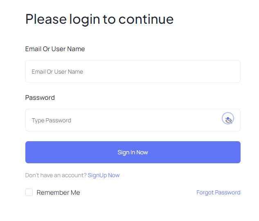The image size is (259, 221).
Task: Toggle password visibility with the eye icon
Action: 228,118
